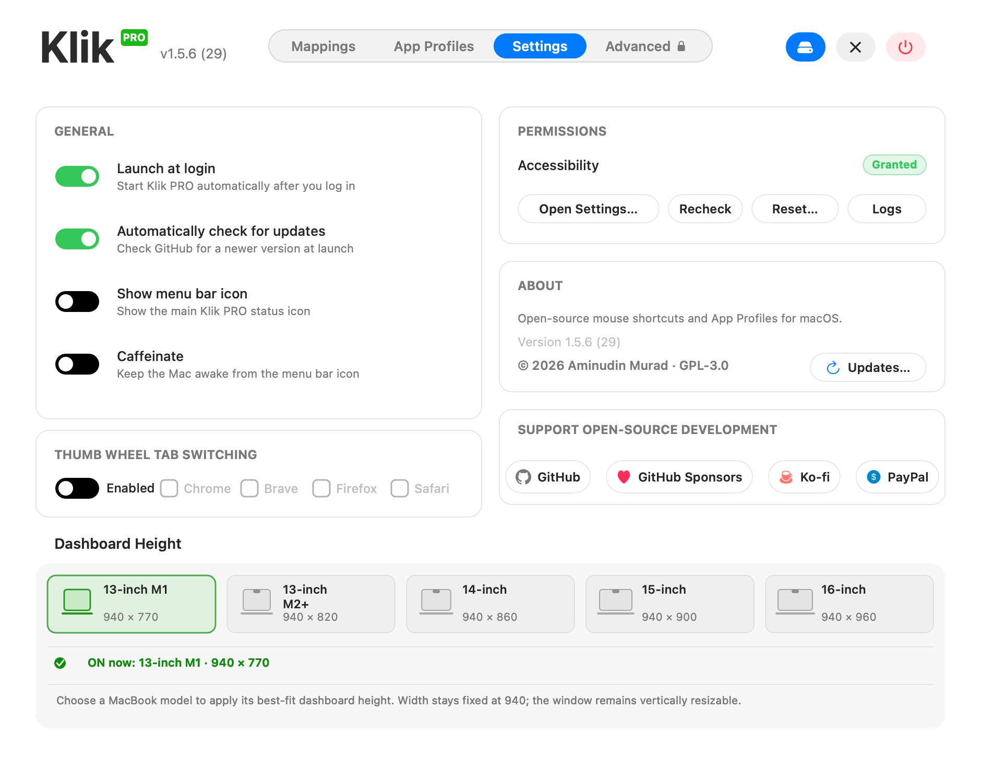
Task: Open the App Profiles tab
Action: pos(434,46)
